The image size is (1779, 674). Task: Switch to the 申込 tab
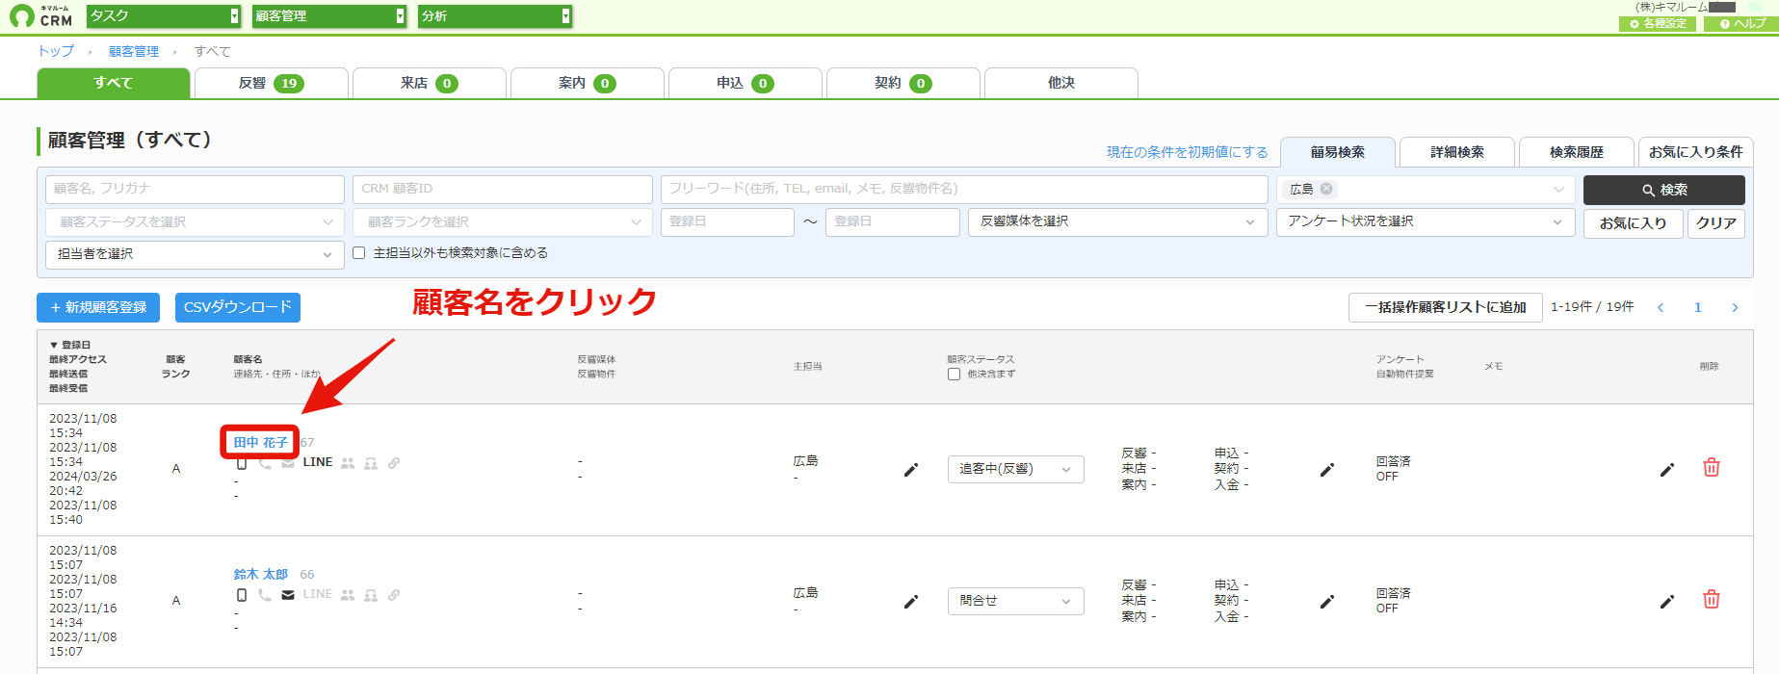(746, 83)
